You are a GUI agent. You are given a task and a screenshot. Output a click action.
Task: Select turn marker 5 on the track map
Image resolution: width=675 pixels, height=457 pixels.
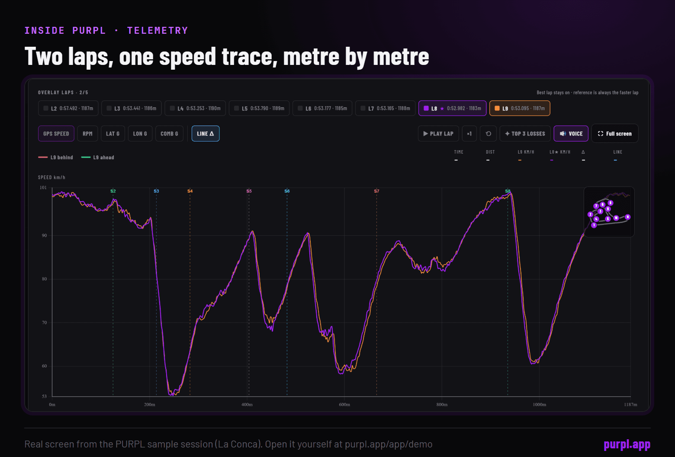[x=608, y=219]
